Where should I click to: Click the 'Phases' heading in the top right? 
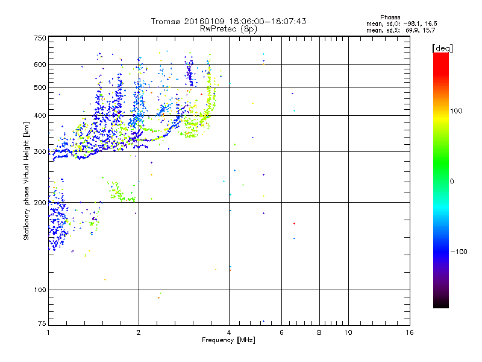click(390, 17)
